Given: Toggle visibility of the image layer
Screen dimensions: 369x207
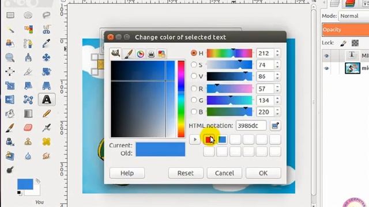Looking at the screenshot, I should 326,68.
